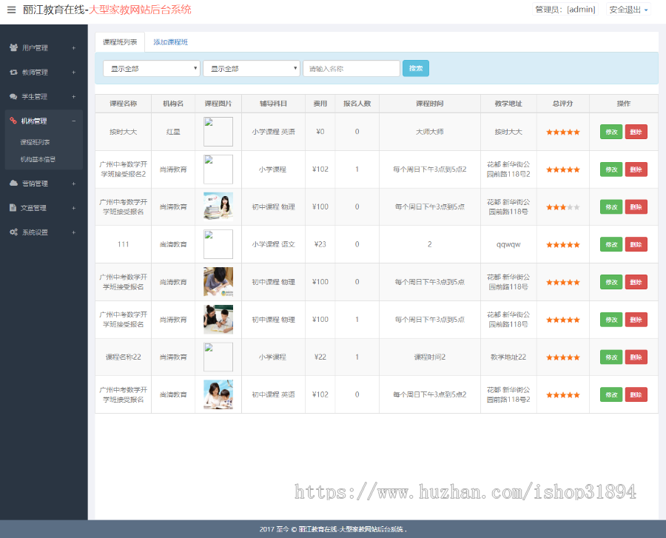Click 修改 for the 按时大大 course

611,132
